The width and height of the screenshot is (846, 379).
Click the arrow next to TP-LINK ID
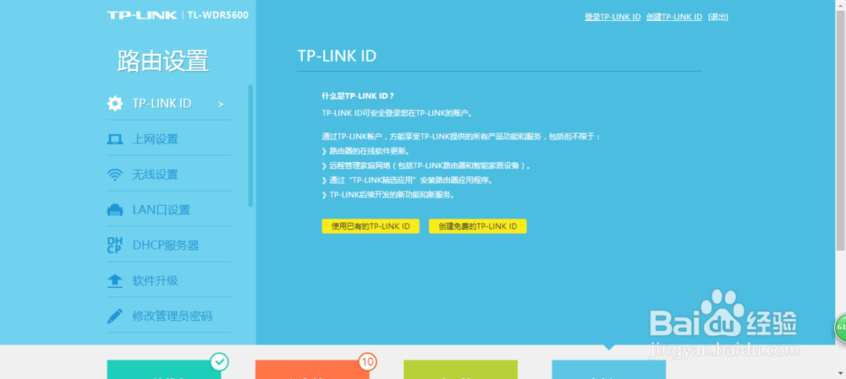221,105
